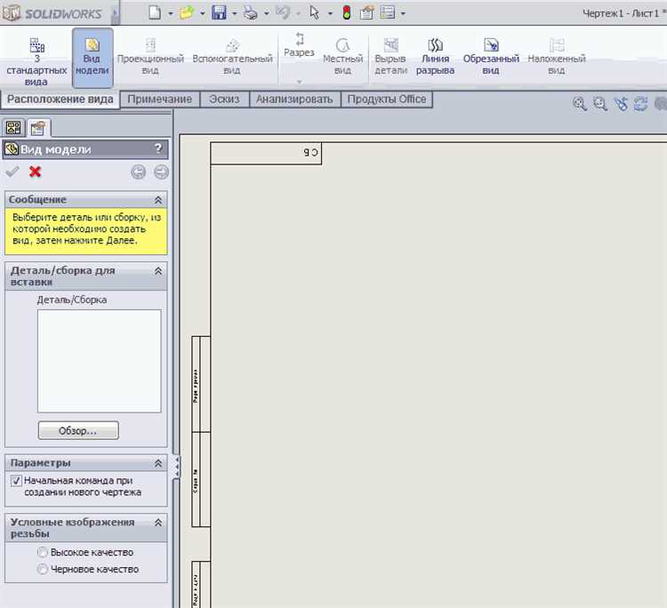
Task: Click Вырыв детали ribbon tool
Action: click(390, 57)
